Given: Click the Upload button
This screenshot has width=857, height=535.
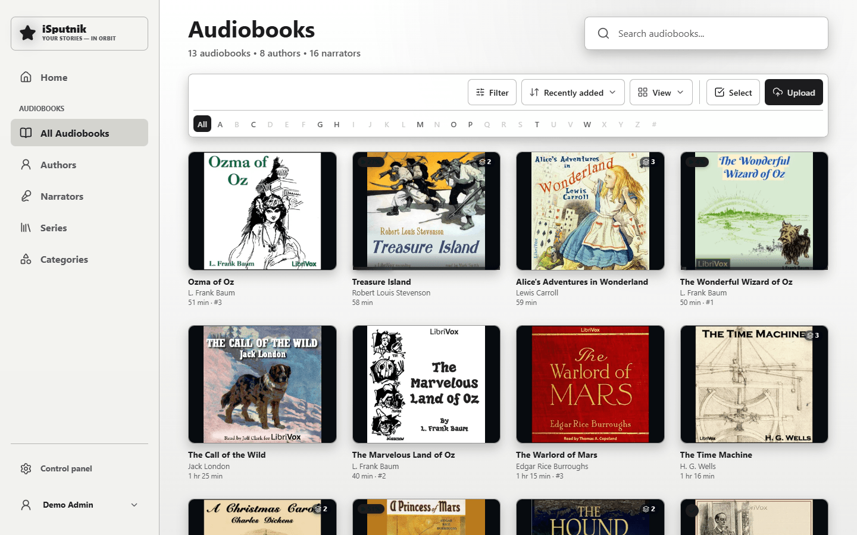Looking at the screenshot, I should (793, 92).
